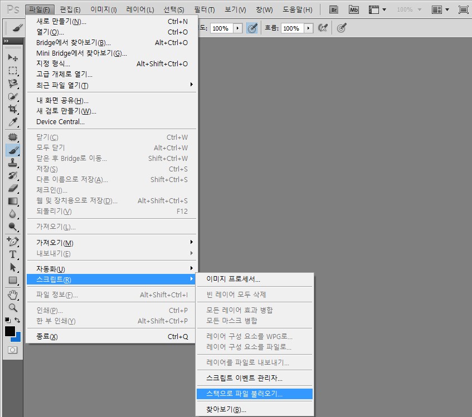Image resolution: width=472 pixels, height=417 pixels.
Task: Select the Move tool
Action: pos(13,57)
